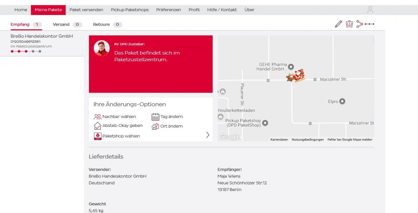Open the Präferenzen menu item

point(169,10)
